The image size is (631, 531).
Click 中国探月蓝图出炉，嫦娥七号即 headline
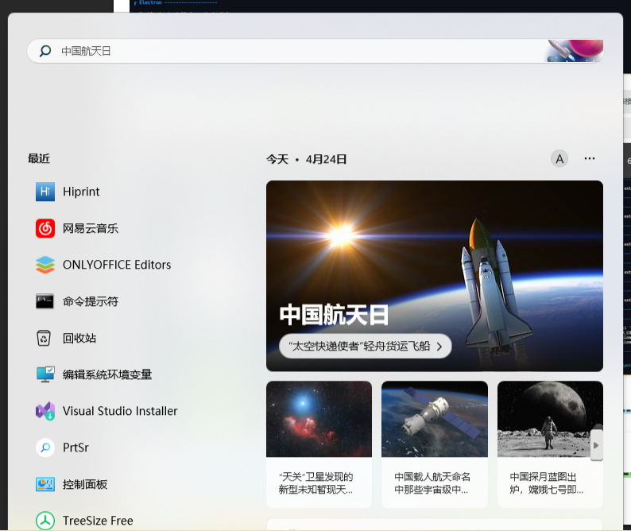coord(547,483)
